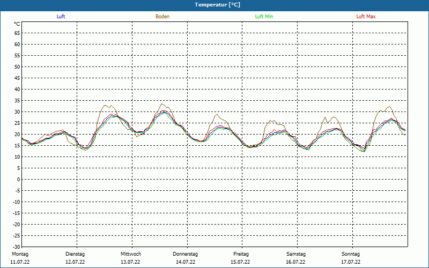Click the date 15.07.22
429x268 pixels.
point(240,262)
